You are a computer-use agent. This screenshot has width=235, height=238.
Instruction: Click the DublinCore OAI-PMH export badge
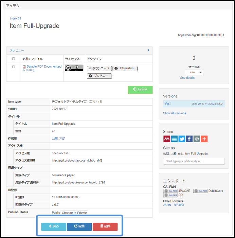(200, 191)
